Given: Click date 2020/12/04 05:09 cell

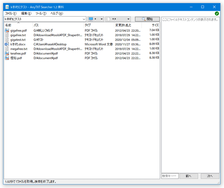Looking at the screenshot, I should 128,40.
